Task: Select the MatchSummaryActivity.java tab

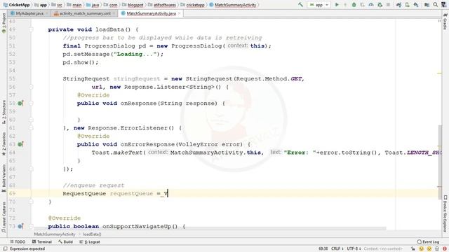Action: pos(151,13)
